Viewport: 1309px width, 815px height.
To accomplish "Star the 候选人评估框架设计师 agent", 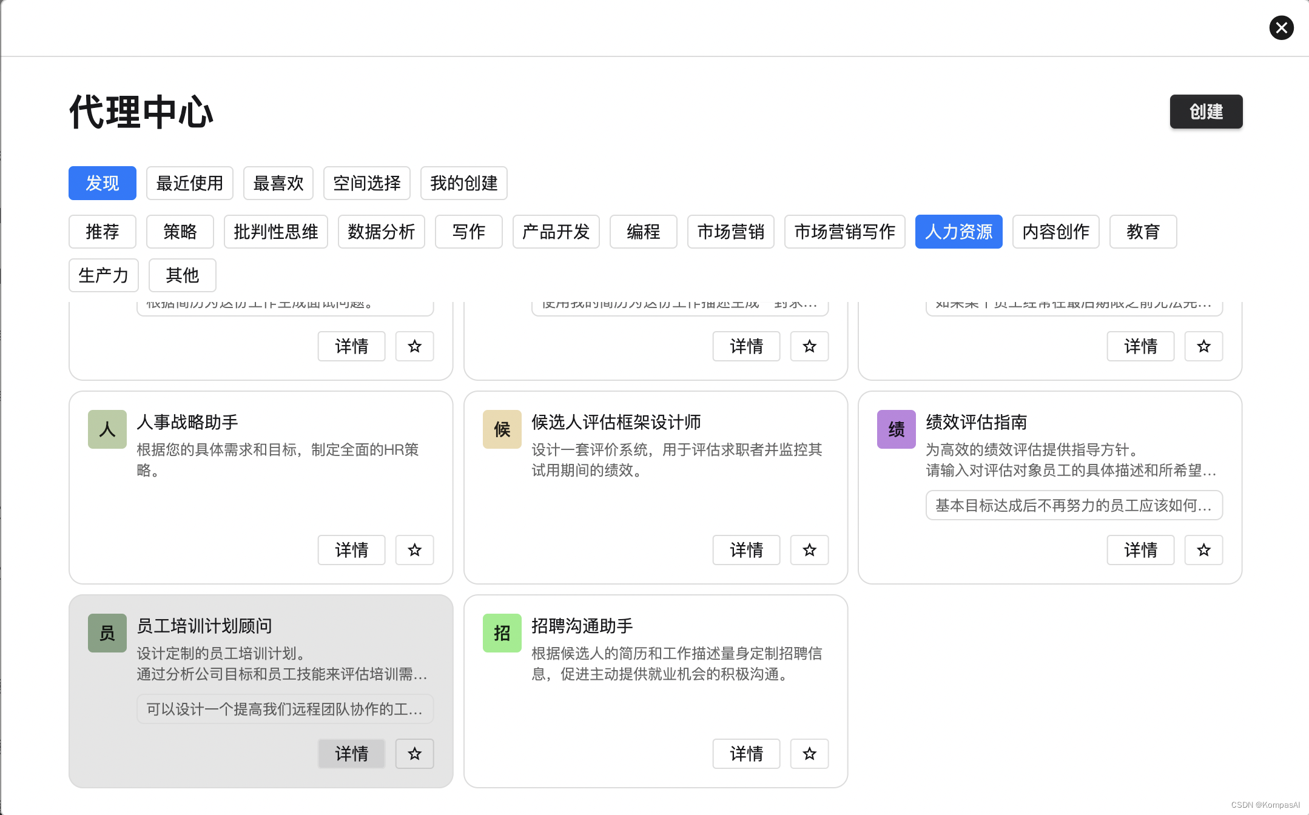I will click(x=809, y=550).
